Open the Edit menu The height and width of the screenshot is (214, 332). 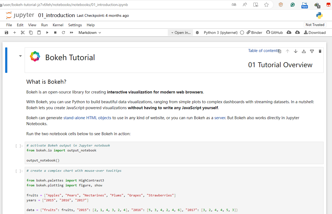coord(20,25)
